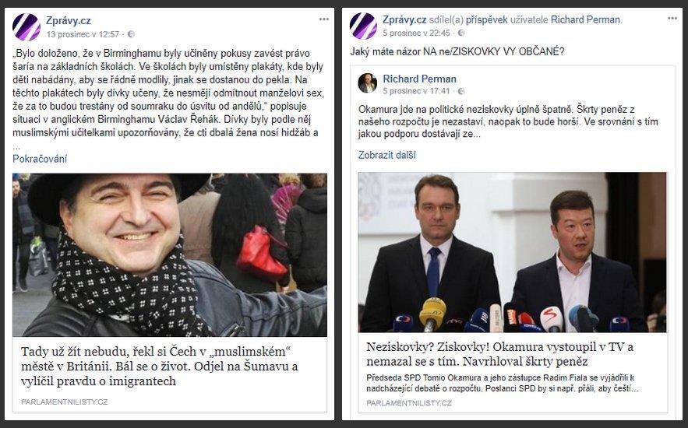The width and height of the screenshot is (688, 428).
Task: Open Zprávy.cz avatar on right post
Action: [x=363, y=26]
